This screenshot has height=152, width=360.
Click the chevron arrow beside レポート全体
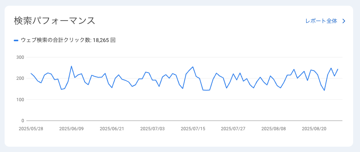[x=344, y=21]
